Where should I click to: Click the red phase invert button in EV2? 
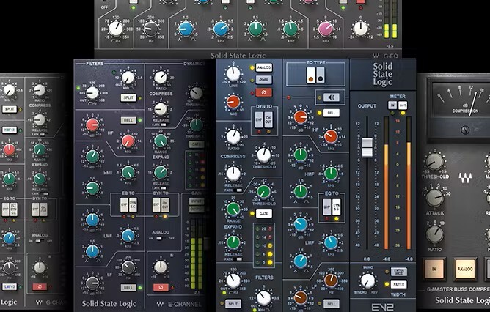click(264, 92)
